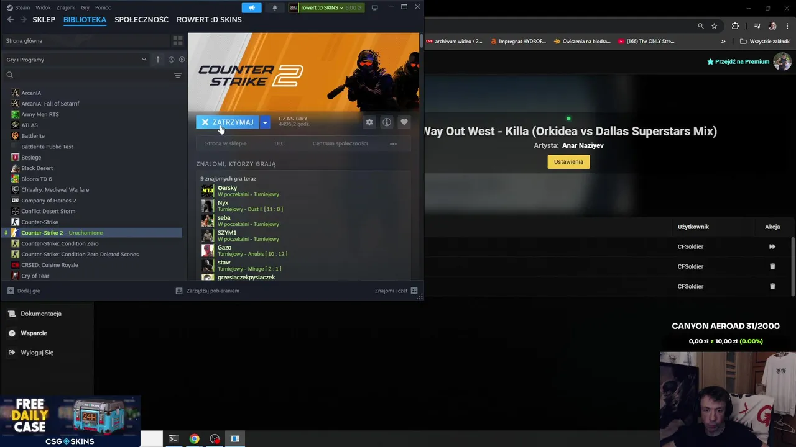
Task: Click Chrome zoom magnifier icon in address bar
Action: [x=701, y=26]
